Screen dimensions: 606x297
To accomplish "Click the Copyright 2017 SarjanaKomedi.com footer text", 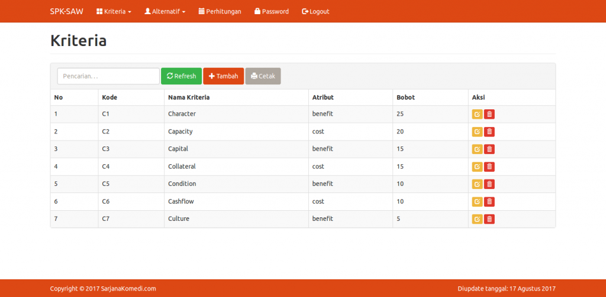I will (103, 289).
